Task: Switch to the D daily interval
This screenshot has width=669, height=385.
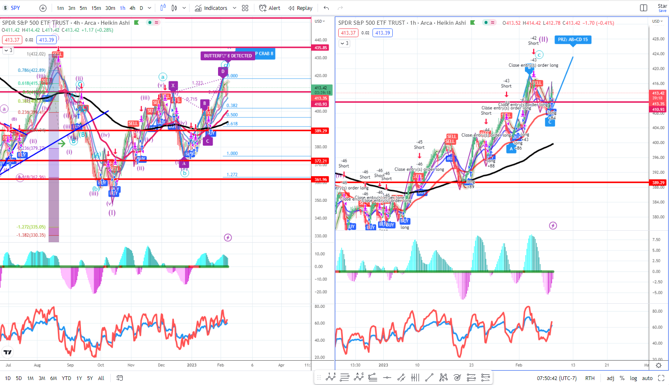Action: click(141, 8)
